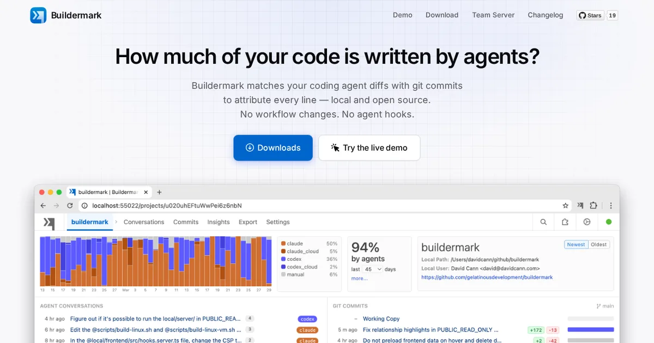Click the Local Path /Users/davidcann/github/buildermark text
Viewport: 654px width, 343px height.
480,260
